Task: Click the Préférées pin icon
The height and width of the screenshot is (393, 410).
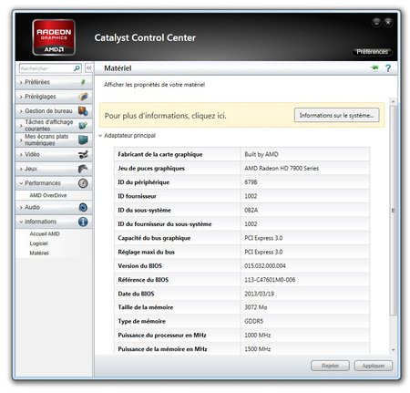Action: [x=83, y=82]
